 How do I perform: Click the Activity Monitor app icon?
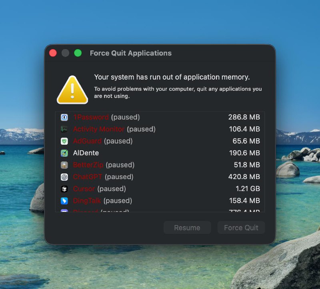(x=64, y=129)
